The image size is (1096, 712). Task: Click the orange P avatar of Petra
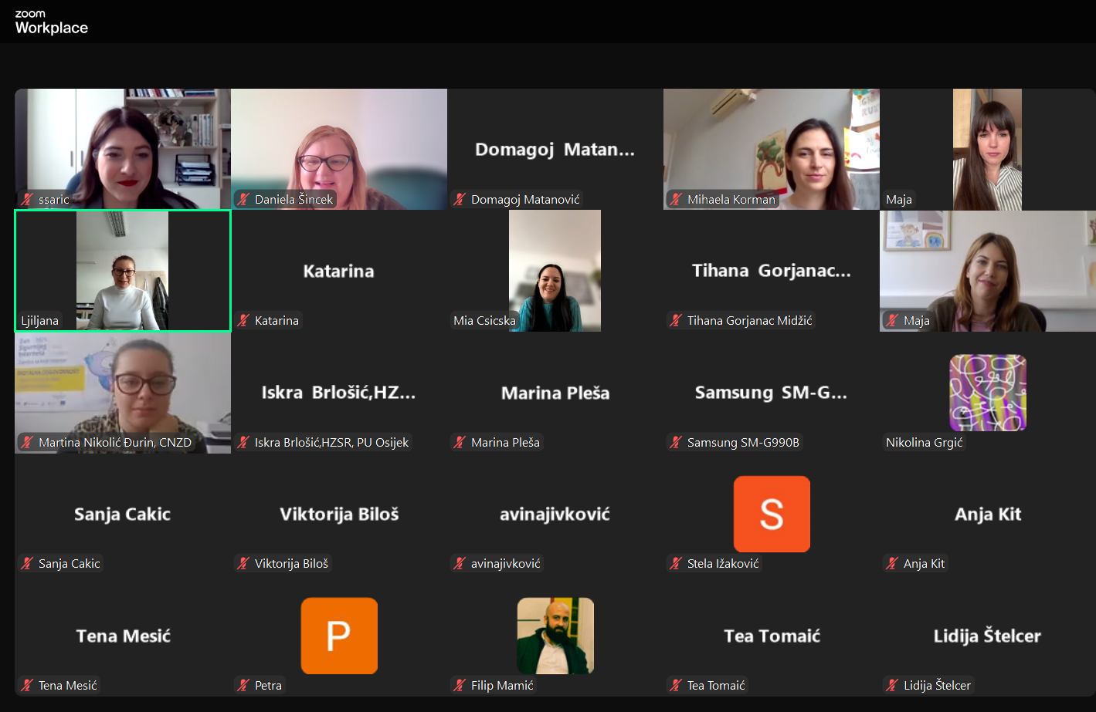339,636
